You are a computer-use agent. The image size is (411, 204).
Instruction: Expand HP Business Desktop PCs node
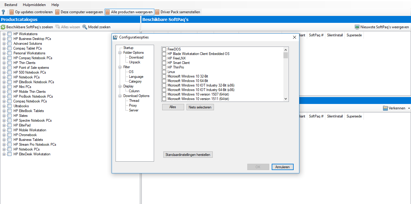[x=4, y=39]
